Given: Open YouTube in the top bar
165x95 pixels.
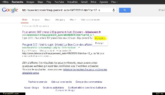Looking at the screenshot, I should tap(59, 2).
